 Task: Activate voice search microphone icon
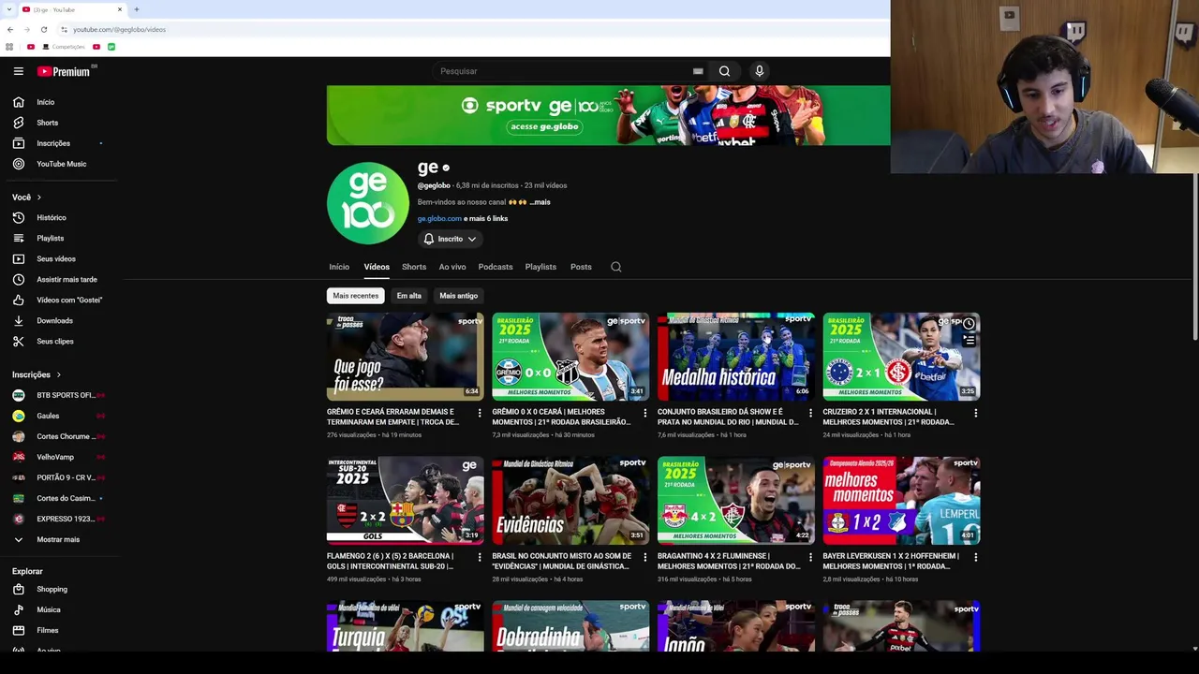click(760, 71)
